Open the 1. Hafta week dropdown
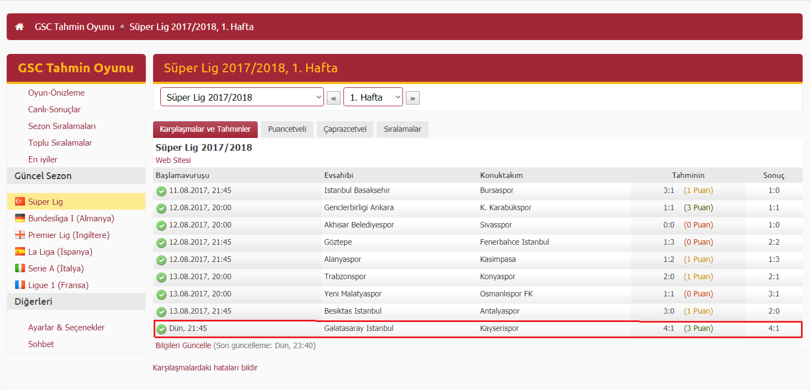 (x=373, y=97)
